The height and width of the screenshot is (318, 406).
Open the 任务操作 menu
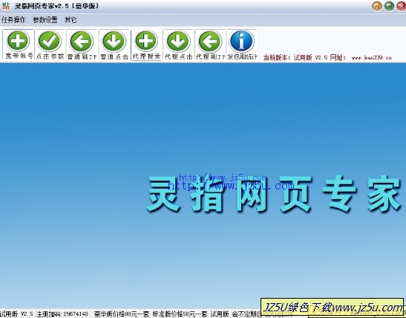point(13,20)
